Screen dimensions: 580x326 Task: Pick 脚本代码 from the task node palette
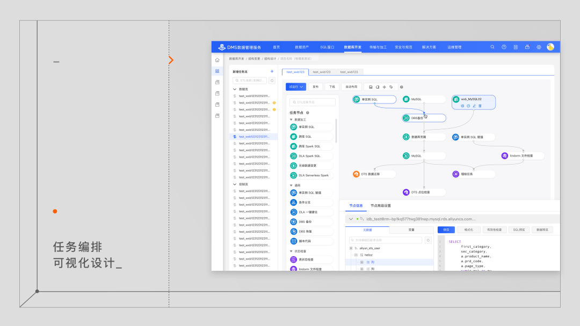(311, 241)
